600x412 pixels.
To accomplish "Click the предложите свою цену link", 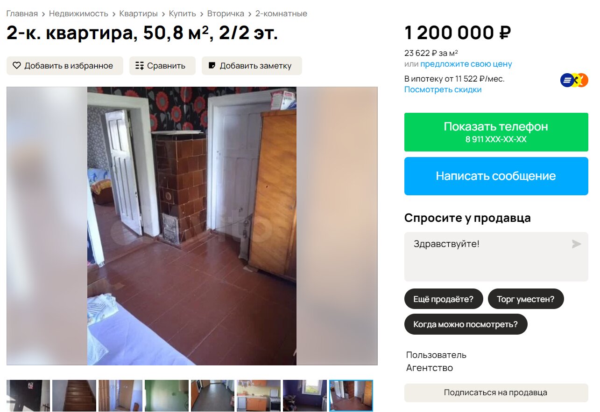I will [466, 64].
